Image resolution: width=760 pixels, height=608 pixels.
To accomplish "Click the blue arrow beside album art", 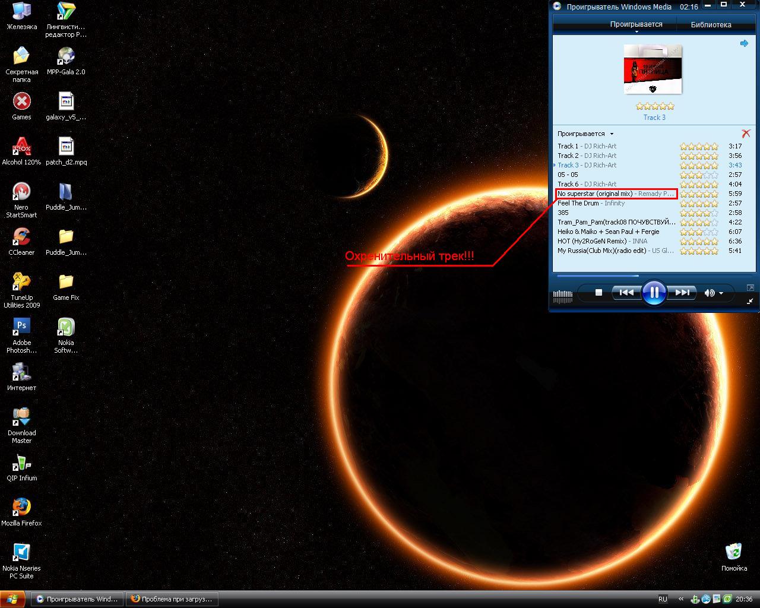I will point(744,43).
